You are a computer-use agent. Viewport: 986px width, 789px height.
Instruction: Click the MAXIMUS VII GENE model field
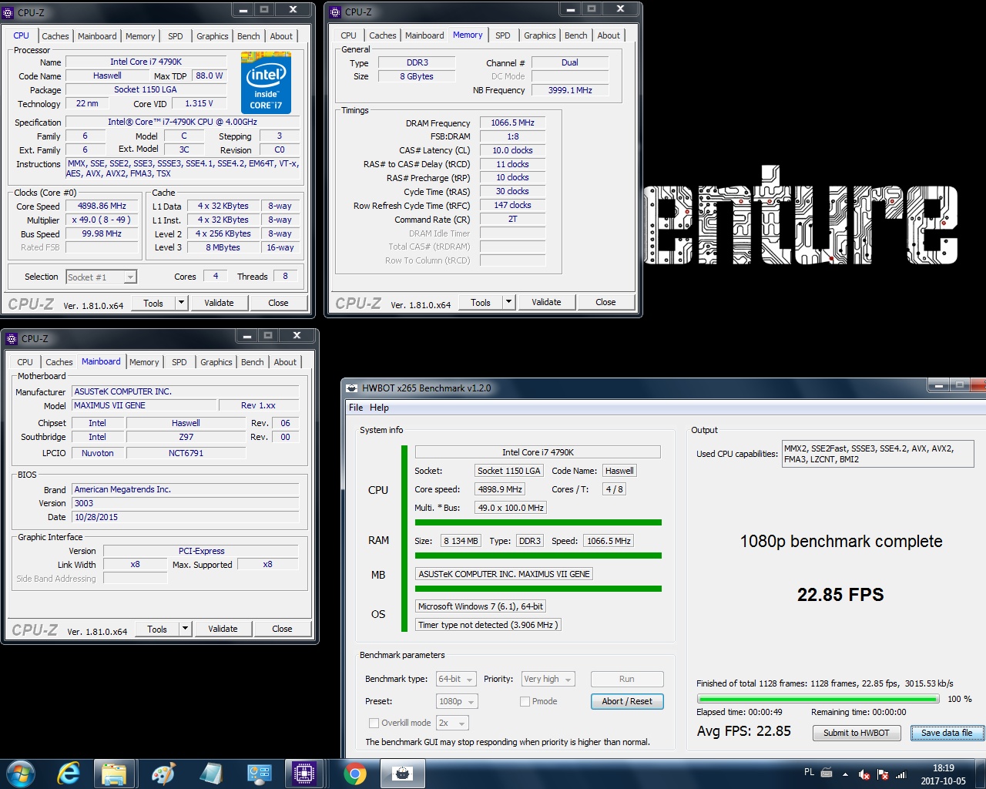(x=143, y=405)
